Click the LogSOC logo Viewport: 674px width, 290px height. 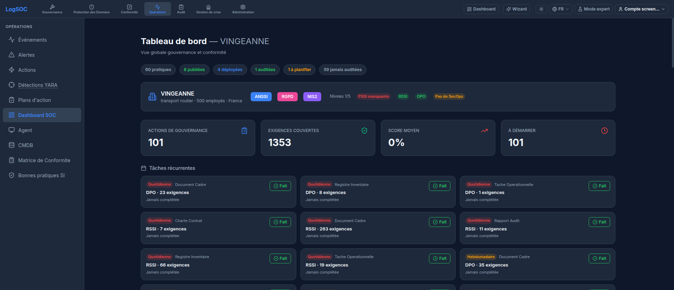[x=16, y=9]
